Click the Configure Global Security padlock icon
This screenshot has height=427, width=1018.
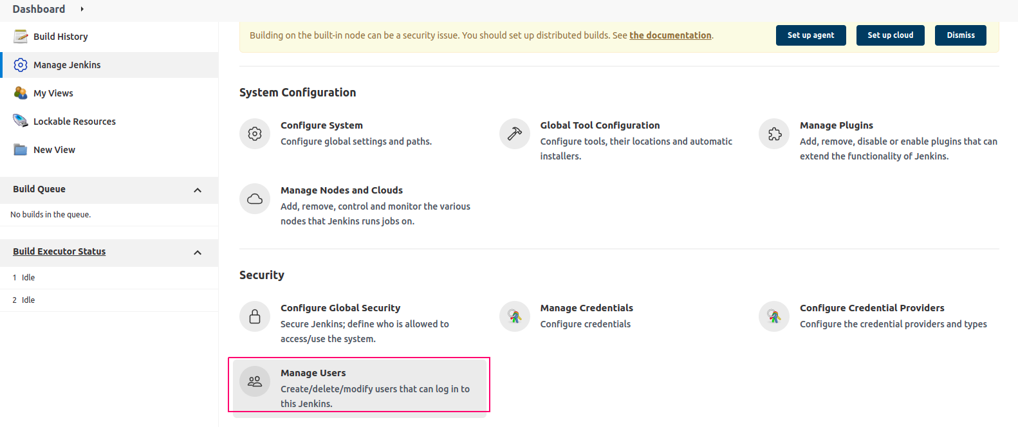pos(255,316)
